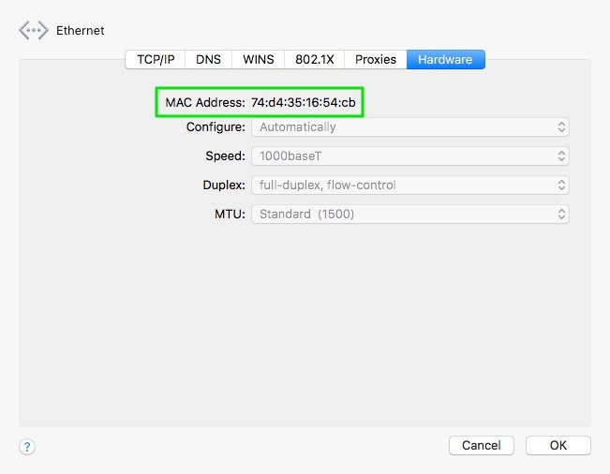Go to the 802.1X tab

[x=314, y=59]
